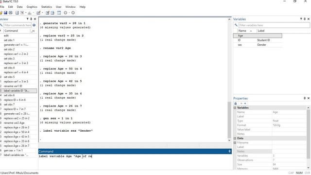Close the Review panel
This screenshot has width=311, height=175.
click(35, 19)
